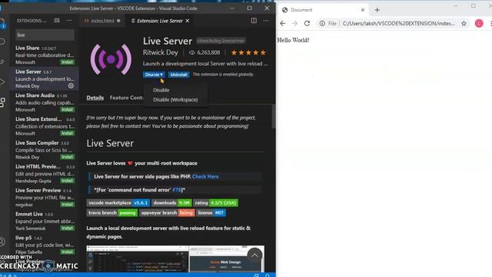
Task: Open Extensions panel more actions menu
Action: [x=69, y=21]
